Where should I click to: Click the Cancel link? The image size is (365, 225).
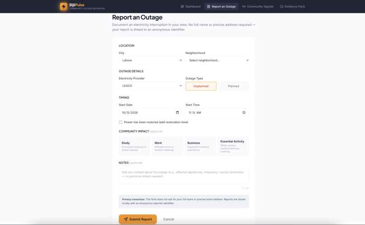pos(168,219)
